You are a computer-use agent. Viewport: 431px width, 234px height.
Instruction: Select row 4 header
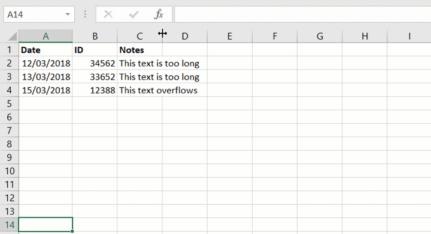point(10,90)
